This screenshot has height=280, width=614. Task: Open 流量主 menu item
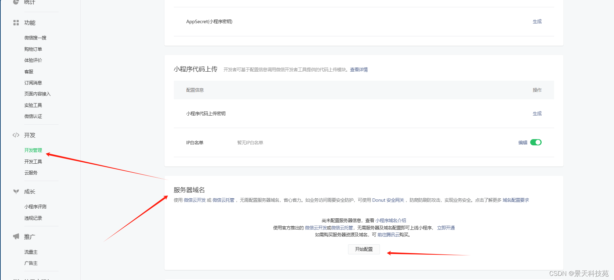[31, 252]
